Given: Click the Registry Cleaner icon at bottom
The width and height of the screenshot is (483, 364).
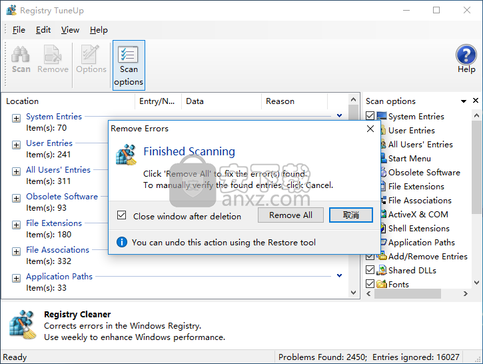Looking at the screenshot, I should pyautogui.click(x=21, y=325).
